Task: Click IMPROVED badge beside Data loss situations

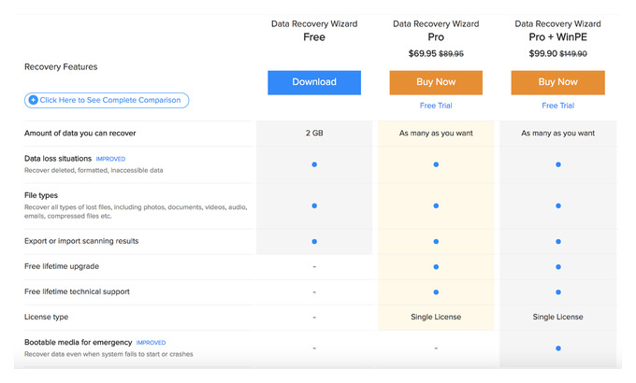Action: (110, 159)
